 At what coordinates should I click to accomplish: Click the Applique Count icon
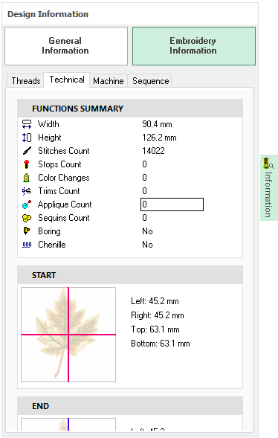click(x=27, y=204)
